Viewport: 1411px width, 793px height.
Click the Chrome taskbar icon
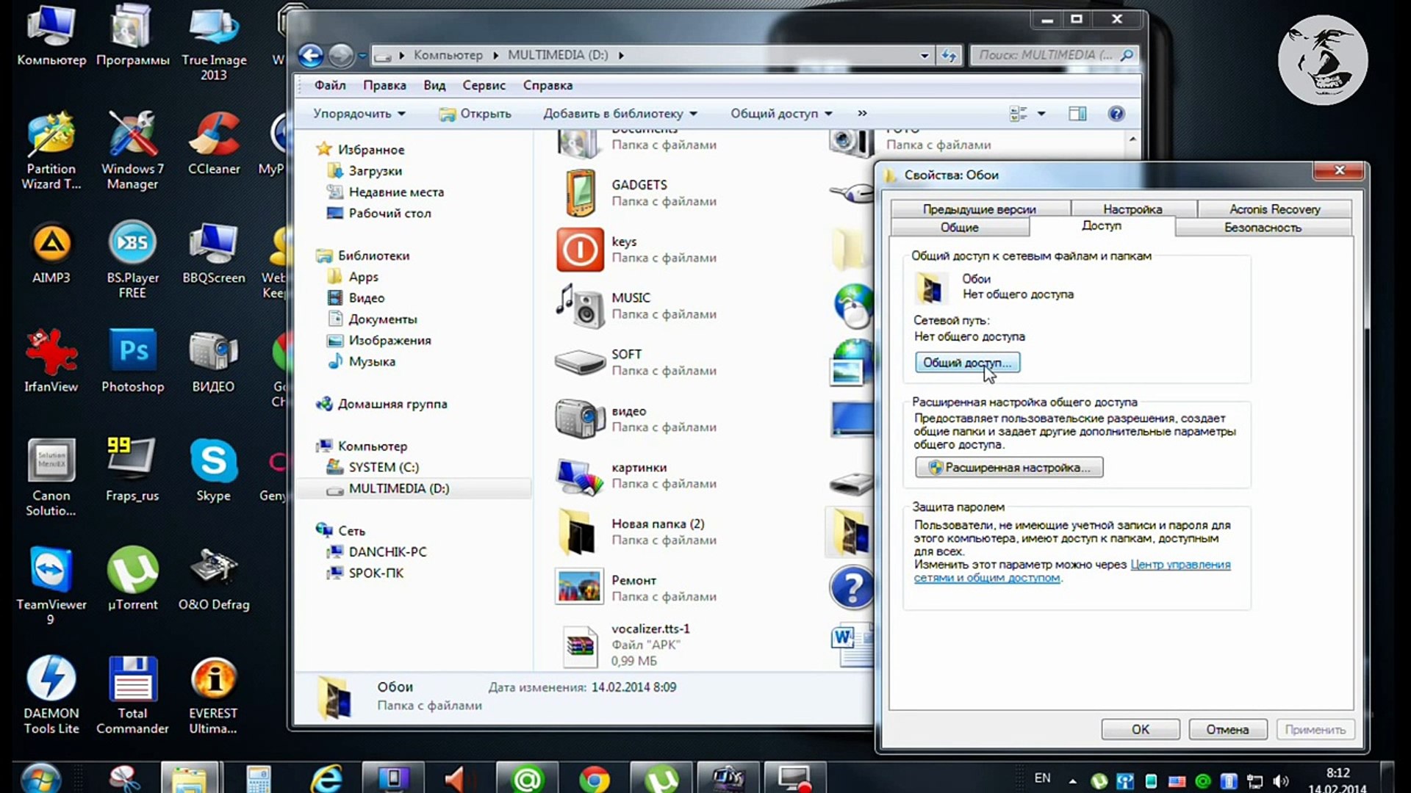tap(594, 778)
